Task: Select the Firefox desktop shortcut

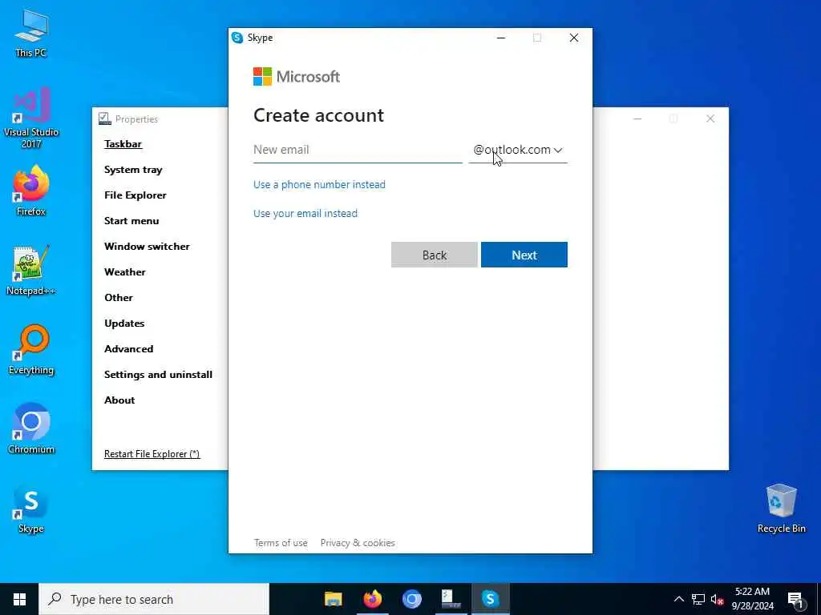Action: [x=31, y=191]
